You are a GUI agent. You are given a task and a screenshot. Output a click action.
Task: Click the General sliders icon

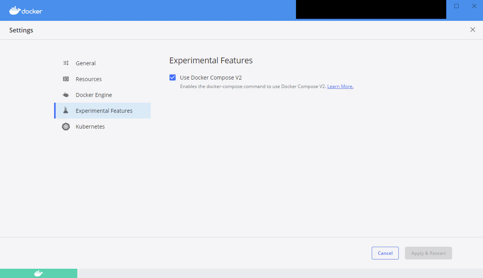tap(66, 63)
